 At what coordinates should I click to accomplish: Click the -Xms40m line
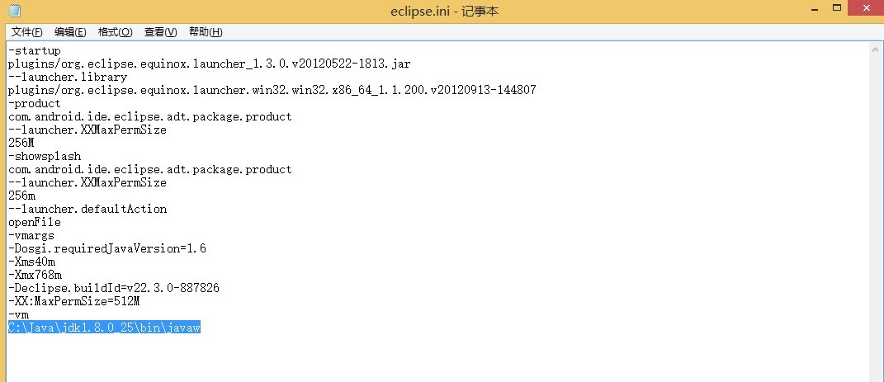coord(31,262)
